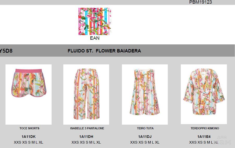This screenshot has height=148, width=235.
Task: Click the TOCE SHORTS product name
Action: coord(29,128)
